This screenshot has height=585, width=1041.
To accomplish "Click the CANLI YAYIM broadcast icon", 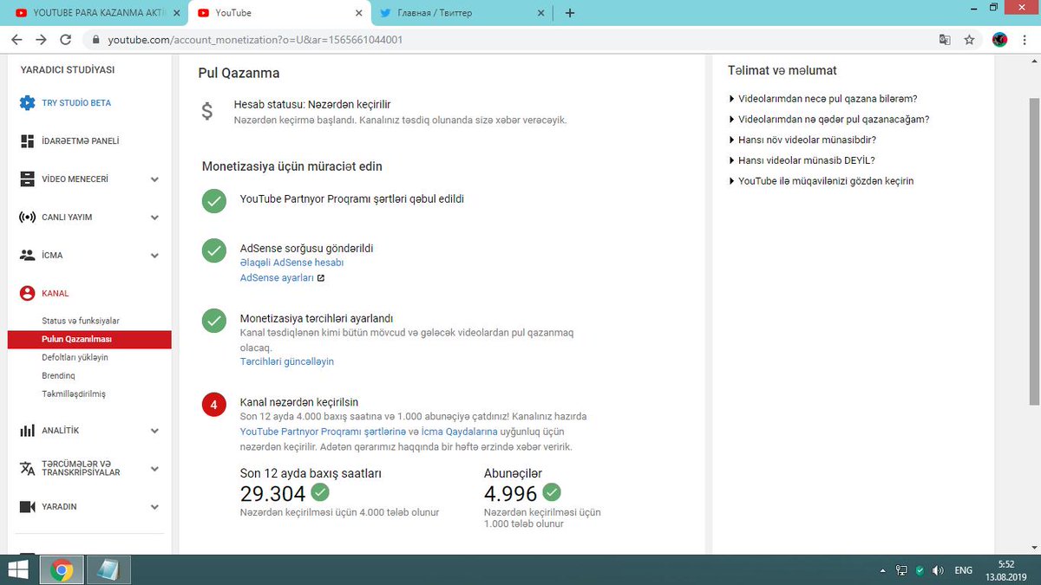I will [27, 218].
